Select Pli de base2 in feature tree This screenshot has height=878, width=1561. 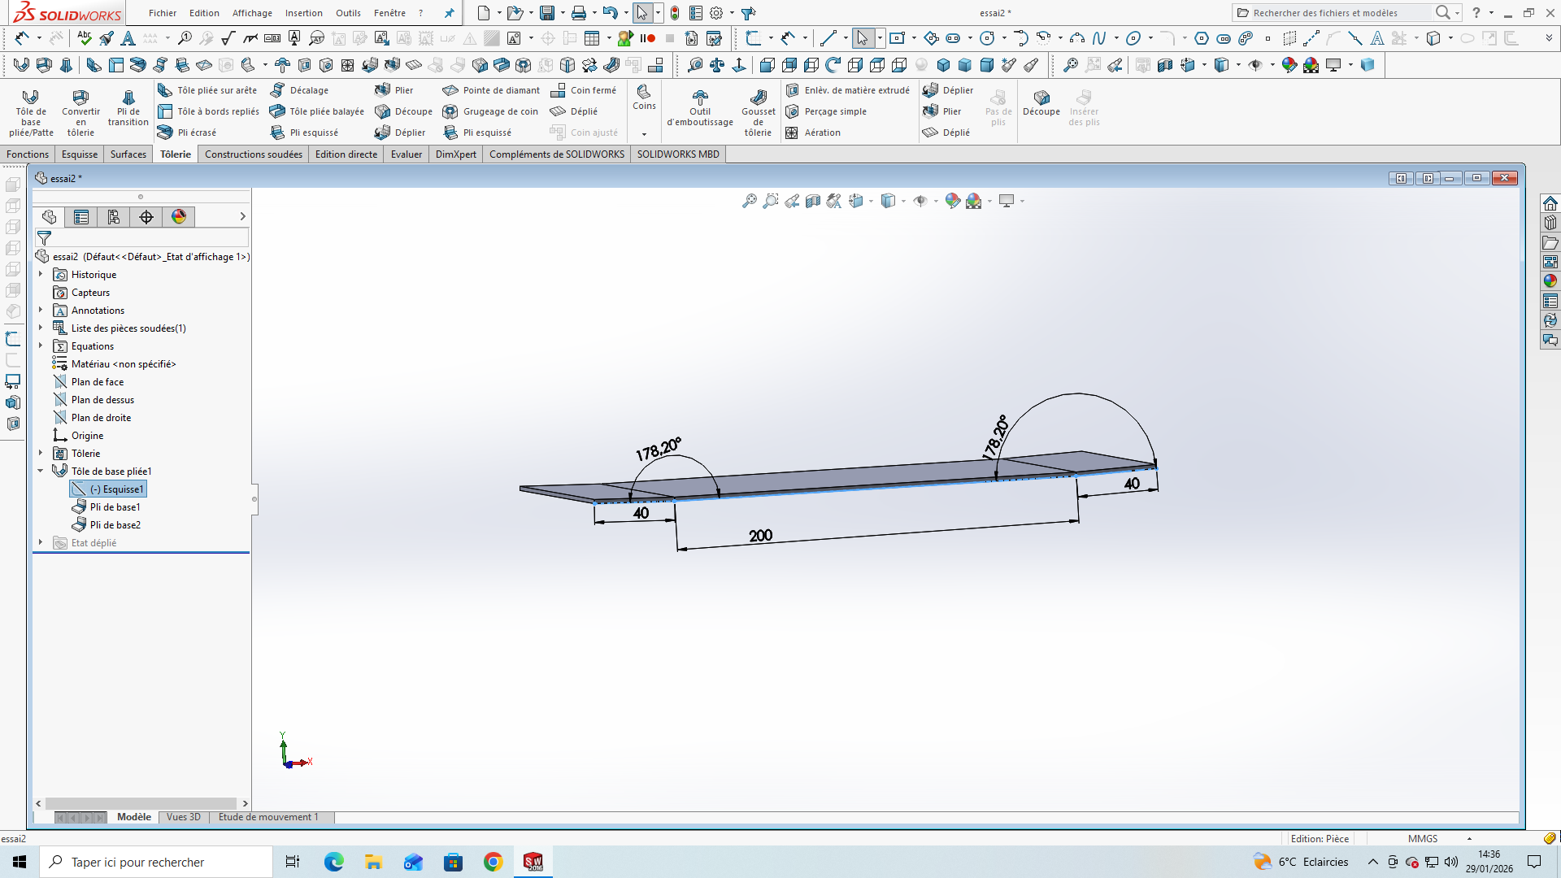pyautogui.click(x=115, y=525)
